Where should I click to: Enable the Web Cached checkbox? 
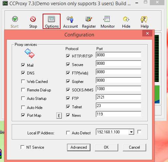(23, 81)
